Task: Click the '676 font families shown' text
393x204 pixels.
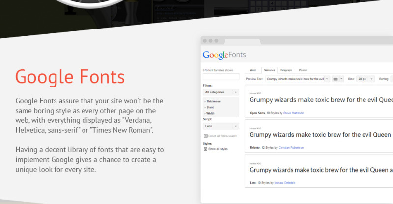Action: (x=218, y=70)
